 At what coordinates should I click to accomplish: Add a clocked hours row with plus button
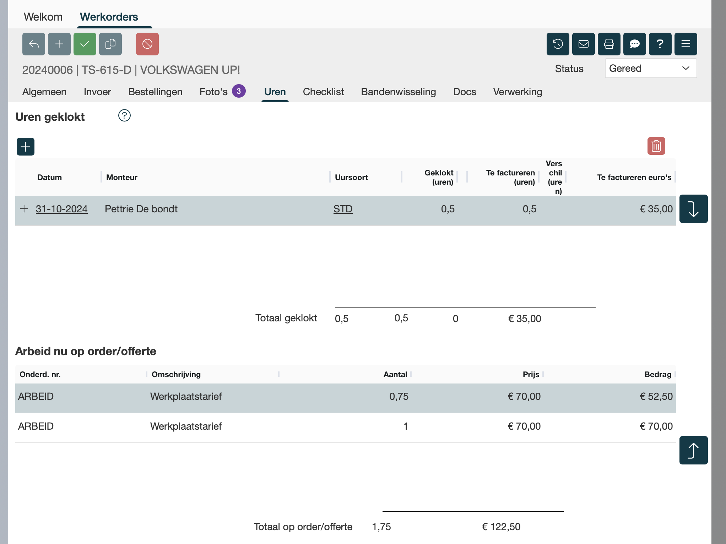point(26,147)
